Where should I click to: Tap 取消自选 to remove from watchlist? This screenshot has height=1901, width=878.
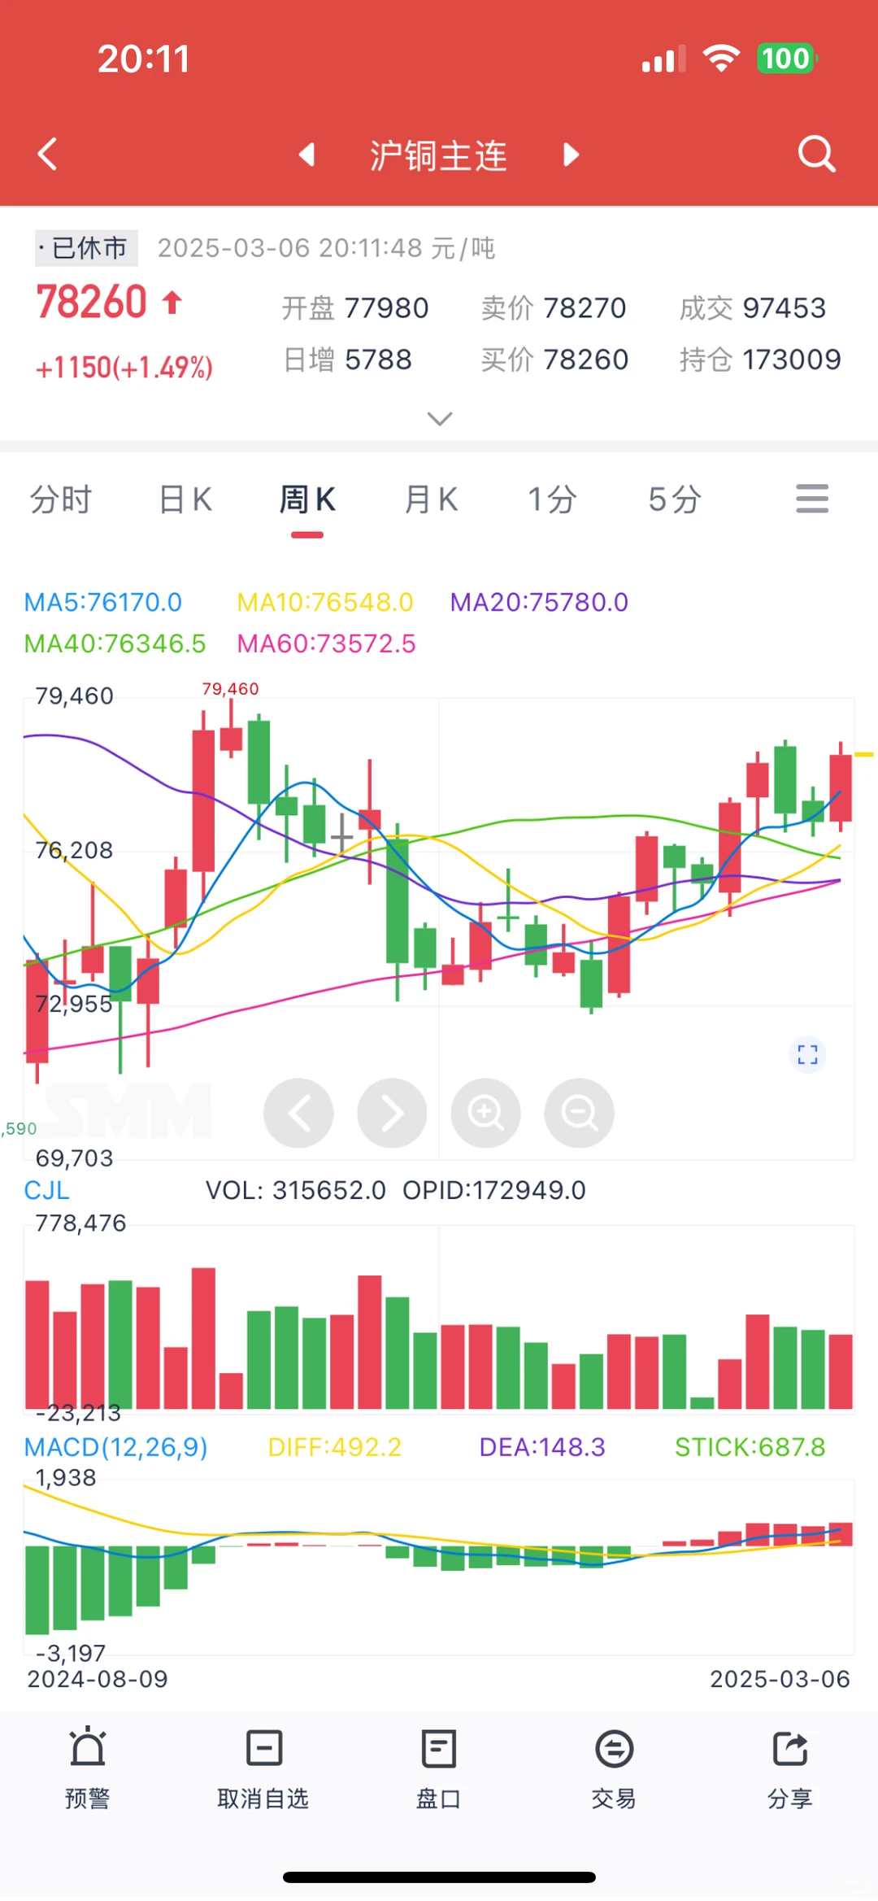click(x=263, y=1768)
